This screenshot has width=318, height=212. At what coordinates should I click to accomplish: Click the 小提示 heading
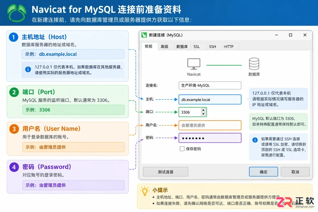pos(160,190)
